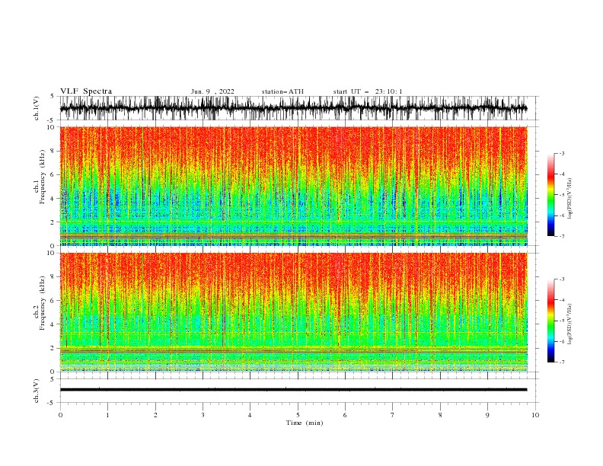Click the ch.2 spectrogram panel

(293, 312)
